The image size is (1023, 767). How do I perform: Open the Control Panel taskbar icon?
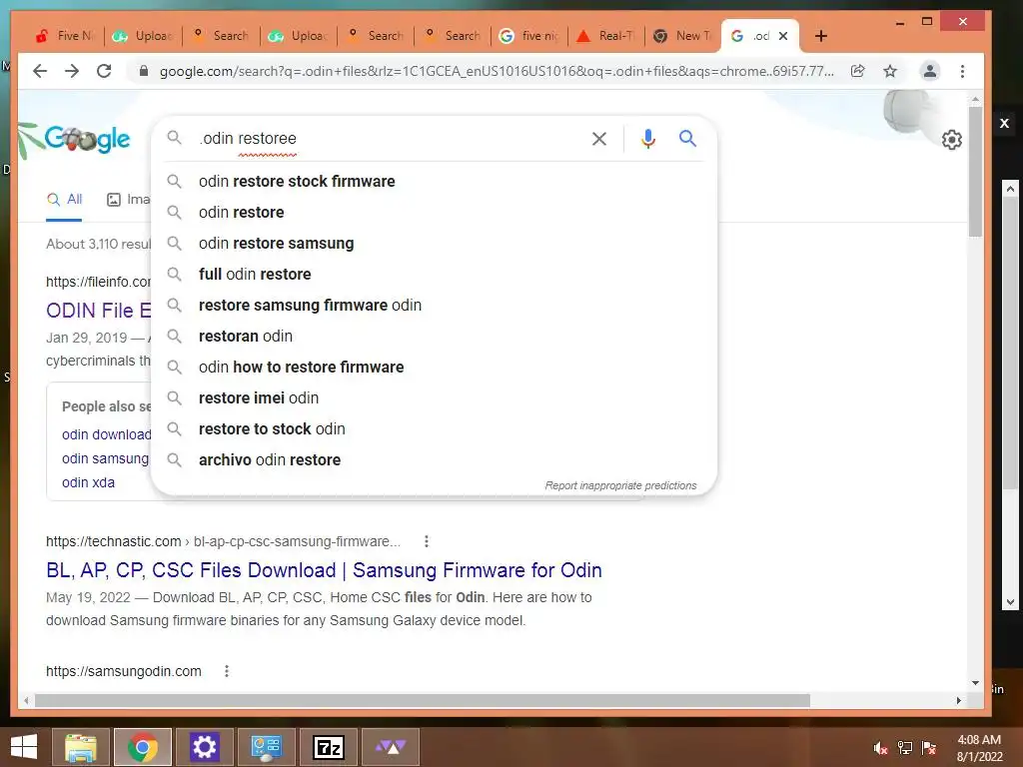click(266, 747)
